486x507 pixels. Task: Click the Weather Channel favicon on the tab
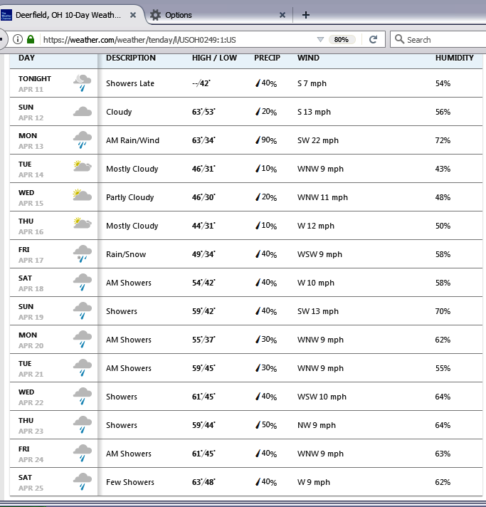coord(6,15)
